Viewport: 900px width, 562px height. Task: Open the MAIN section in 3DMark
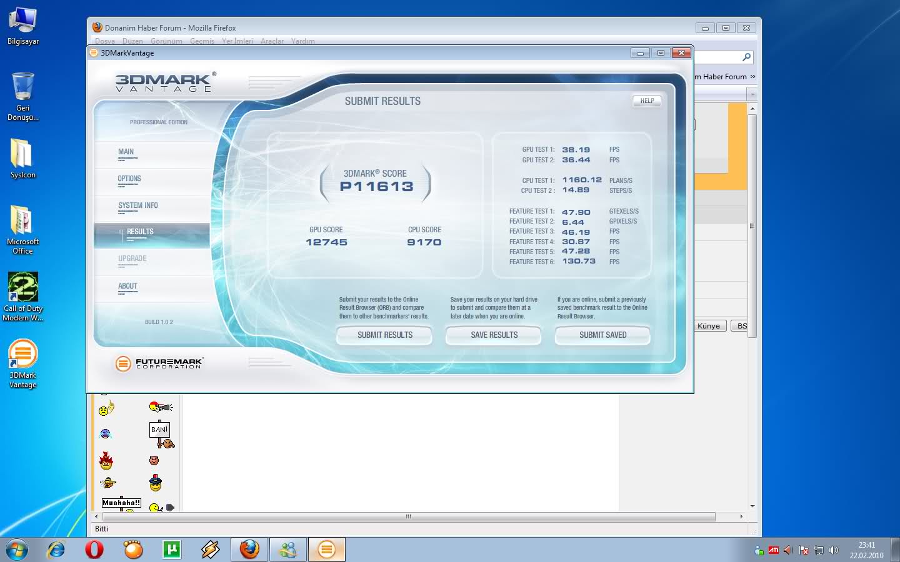[x=126, y=152]
